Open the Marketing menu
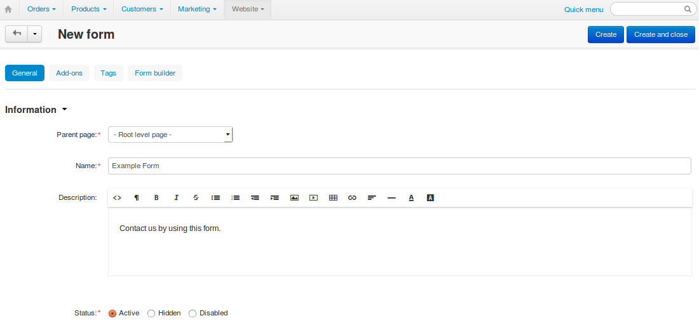699x330 pixels. pos(197,10)
